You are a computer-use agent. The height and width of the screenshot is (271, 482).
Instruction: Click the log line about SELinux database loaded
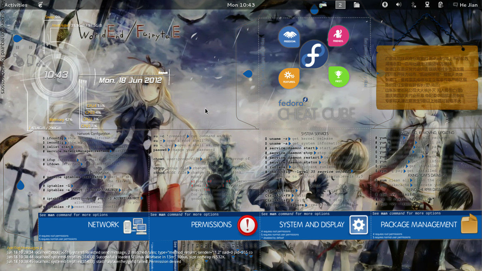click(116, 257)
